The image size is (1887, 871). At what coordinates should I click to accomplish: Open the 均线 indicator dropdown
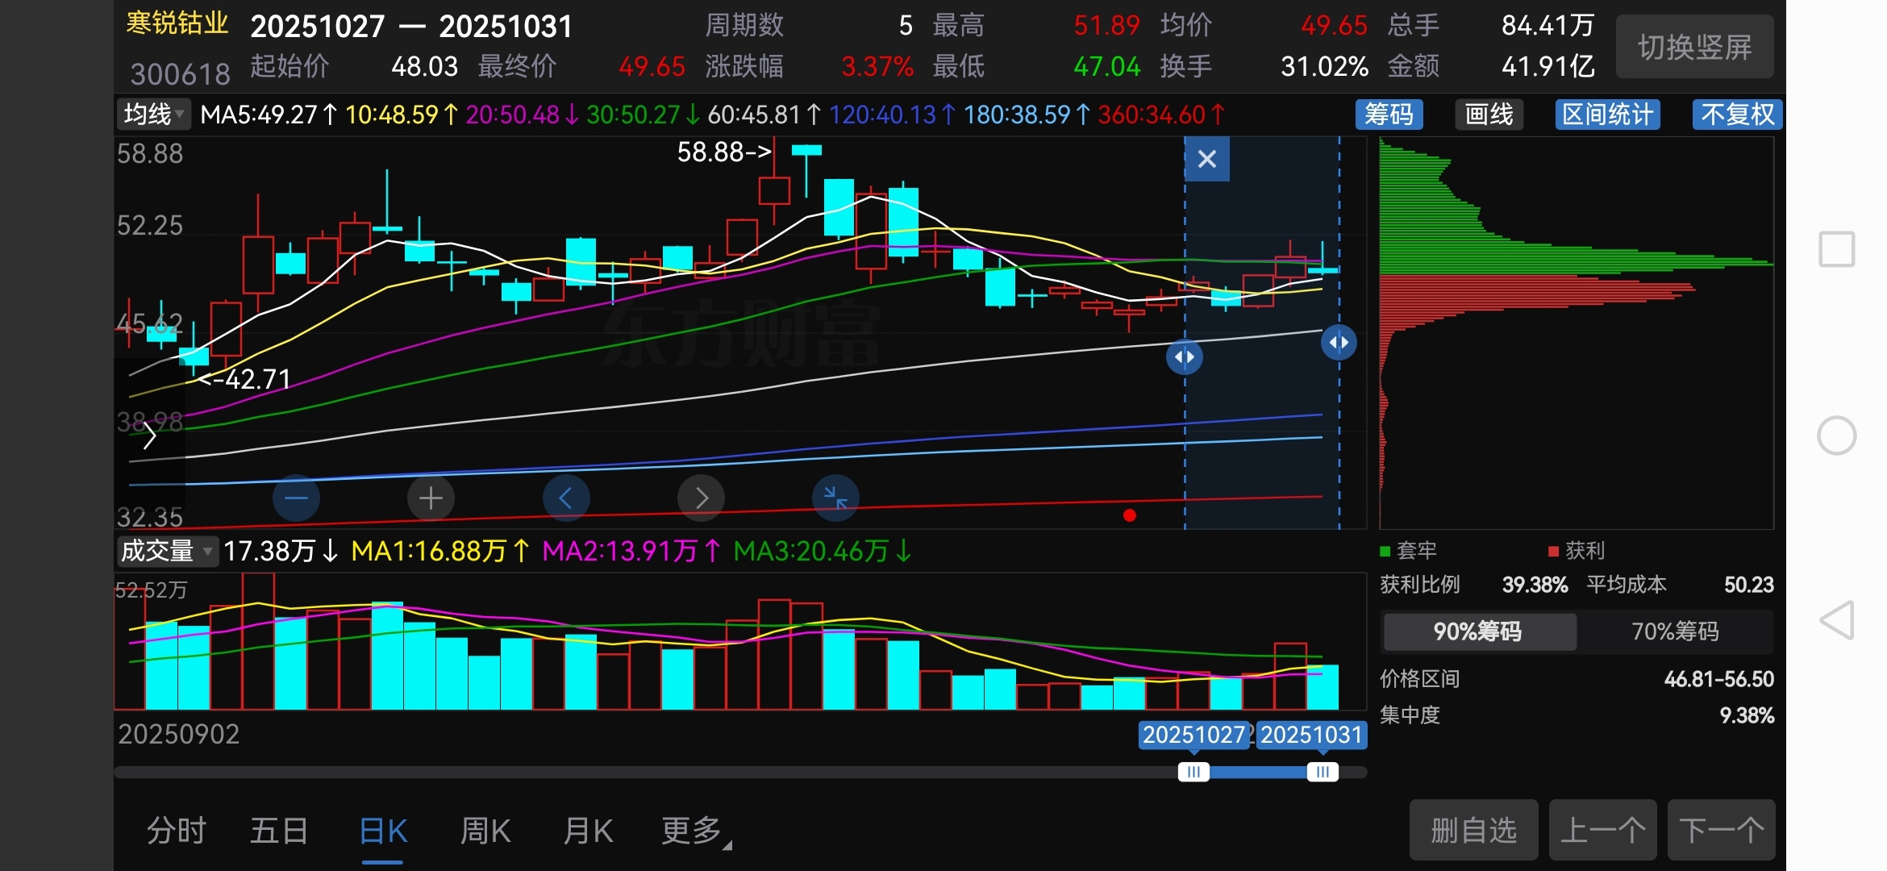pos(153,115)
